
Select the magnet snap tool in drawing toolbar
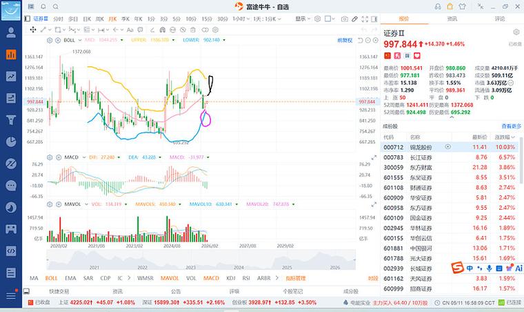point(163,30)
